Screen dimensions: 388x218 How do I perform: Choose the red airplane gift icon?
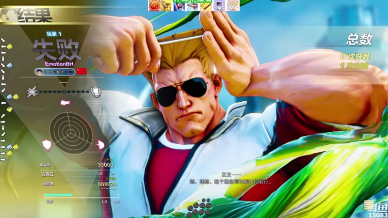tap(193, 5)
